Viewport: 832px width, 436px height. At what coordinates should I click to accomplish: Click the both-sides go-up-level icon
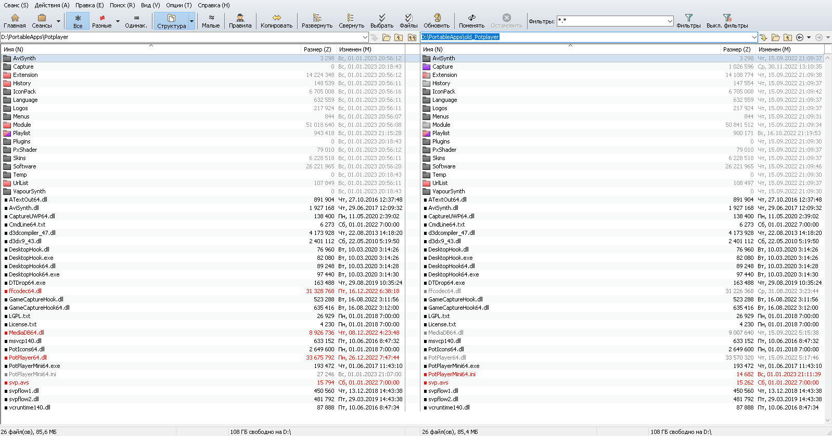coord(412,37)
